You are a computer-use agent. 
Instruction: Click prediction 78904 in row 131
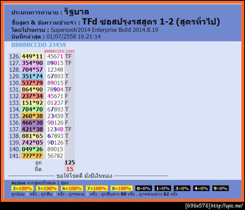(x=55, y=90)
